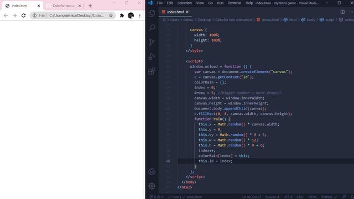This screenshot has height=199, width=354.
Task: Expand the body breadcrumb symbol
Action: click(x=309, y=20)
